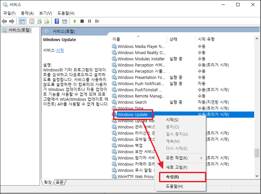Click the Stop service toolbar icon

pos(82,21)
